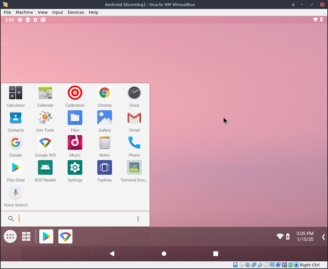Image resolution: width=328 pixels, height=269 pixels.
Task: Open the three-dot overflow menu in app drawer
Action: (138, 219)
